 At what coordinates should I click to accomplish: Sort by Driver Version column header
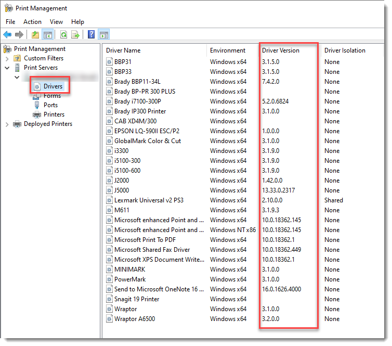point(281,50)
